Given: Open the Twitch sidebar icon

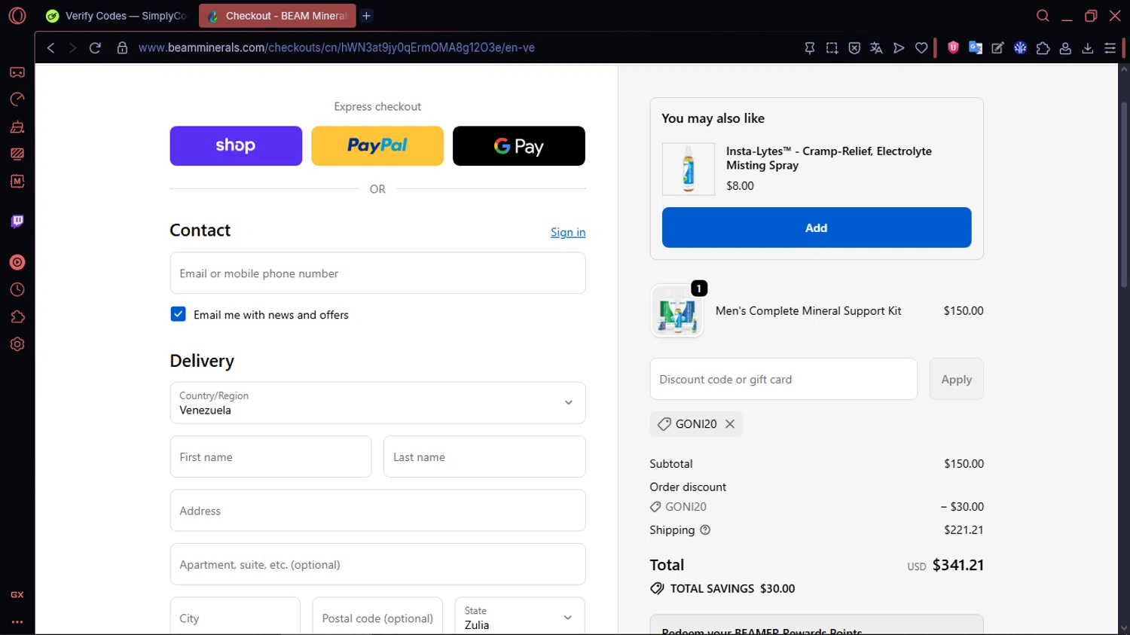Looking at the screenshot, I should click(x=17, y=221).
